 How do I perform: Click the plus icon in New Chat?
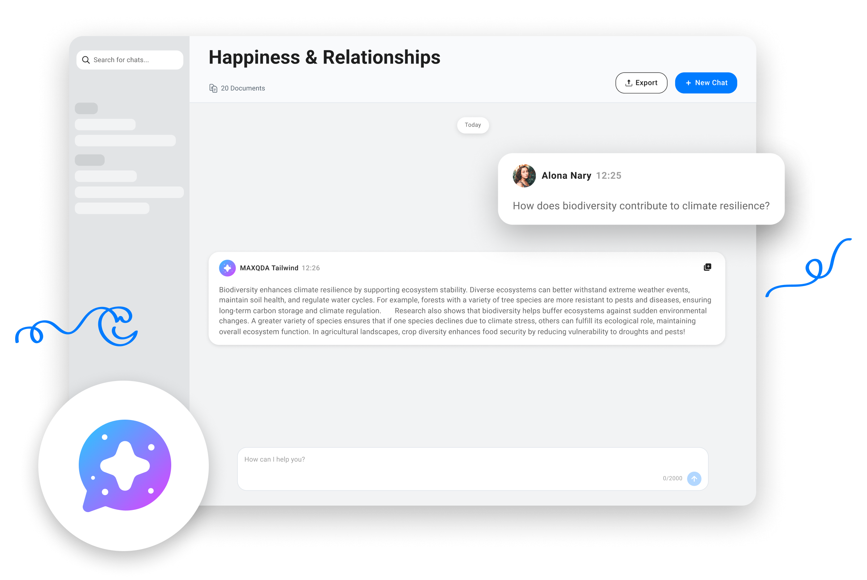click(x=688, y=83)
